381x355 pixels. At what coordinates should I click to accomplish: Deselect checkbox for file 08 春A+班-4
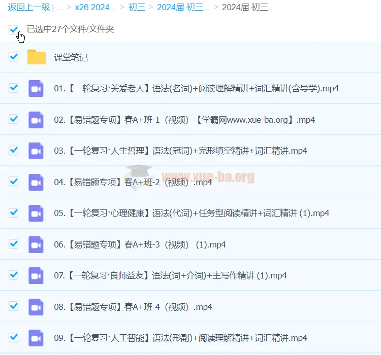(14, 306)
